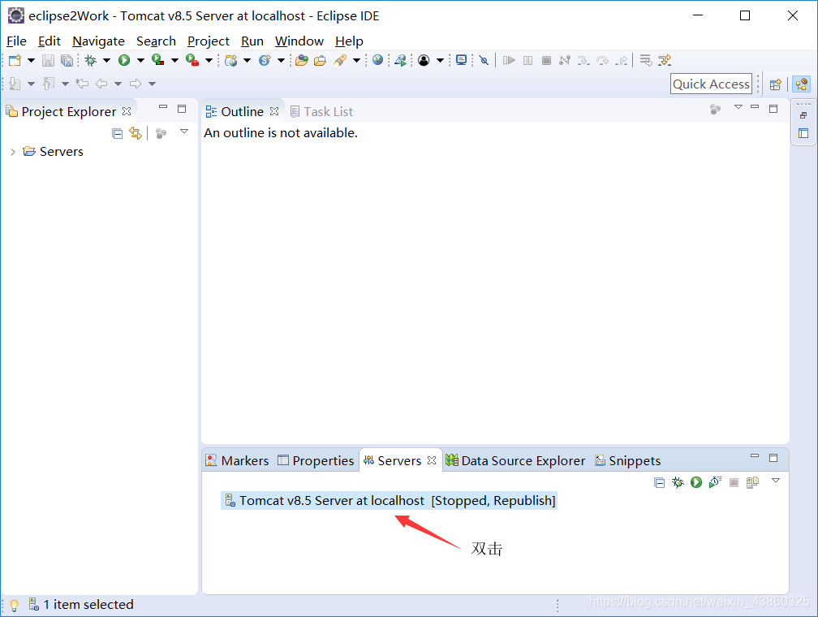The height and width of the screenshot is (617, 818).
Task: Switch to the Data Source Explorer tab
Action: click(x=515, y=460)
